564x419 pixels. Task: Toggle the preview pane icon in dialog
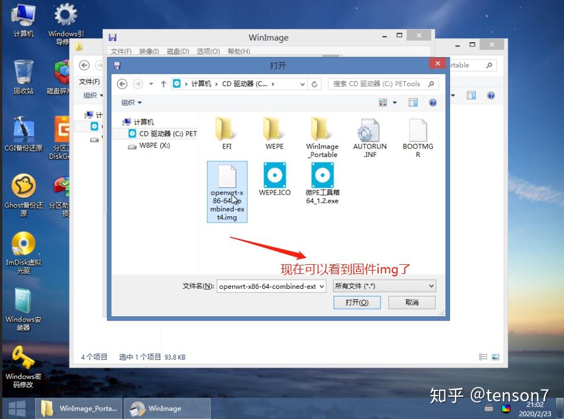[x=413, y=103]
